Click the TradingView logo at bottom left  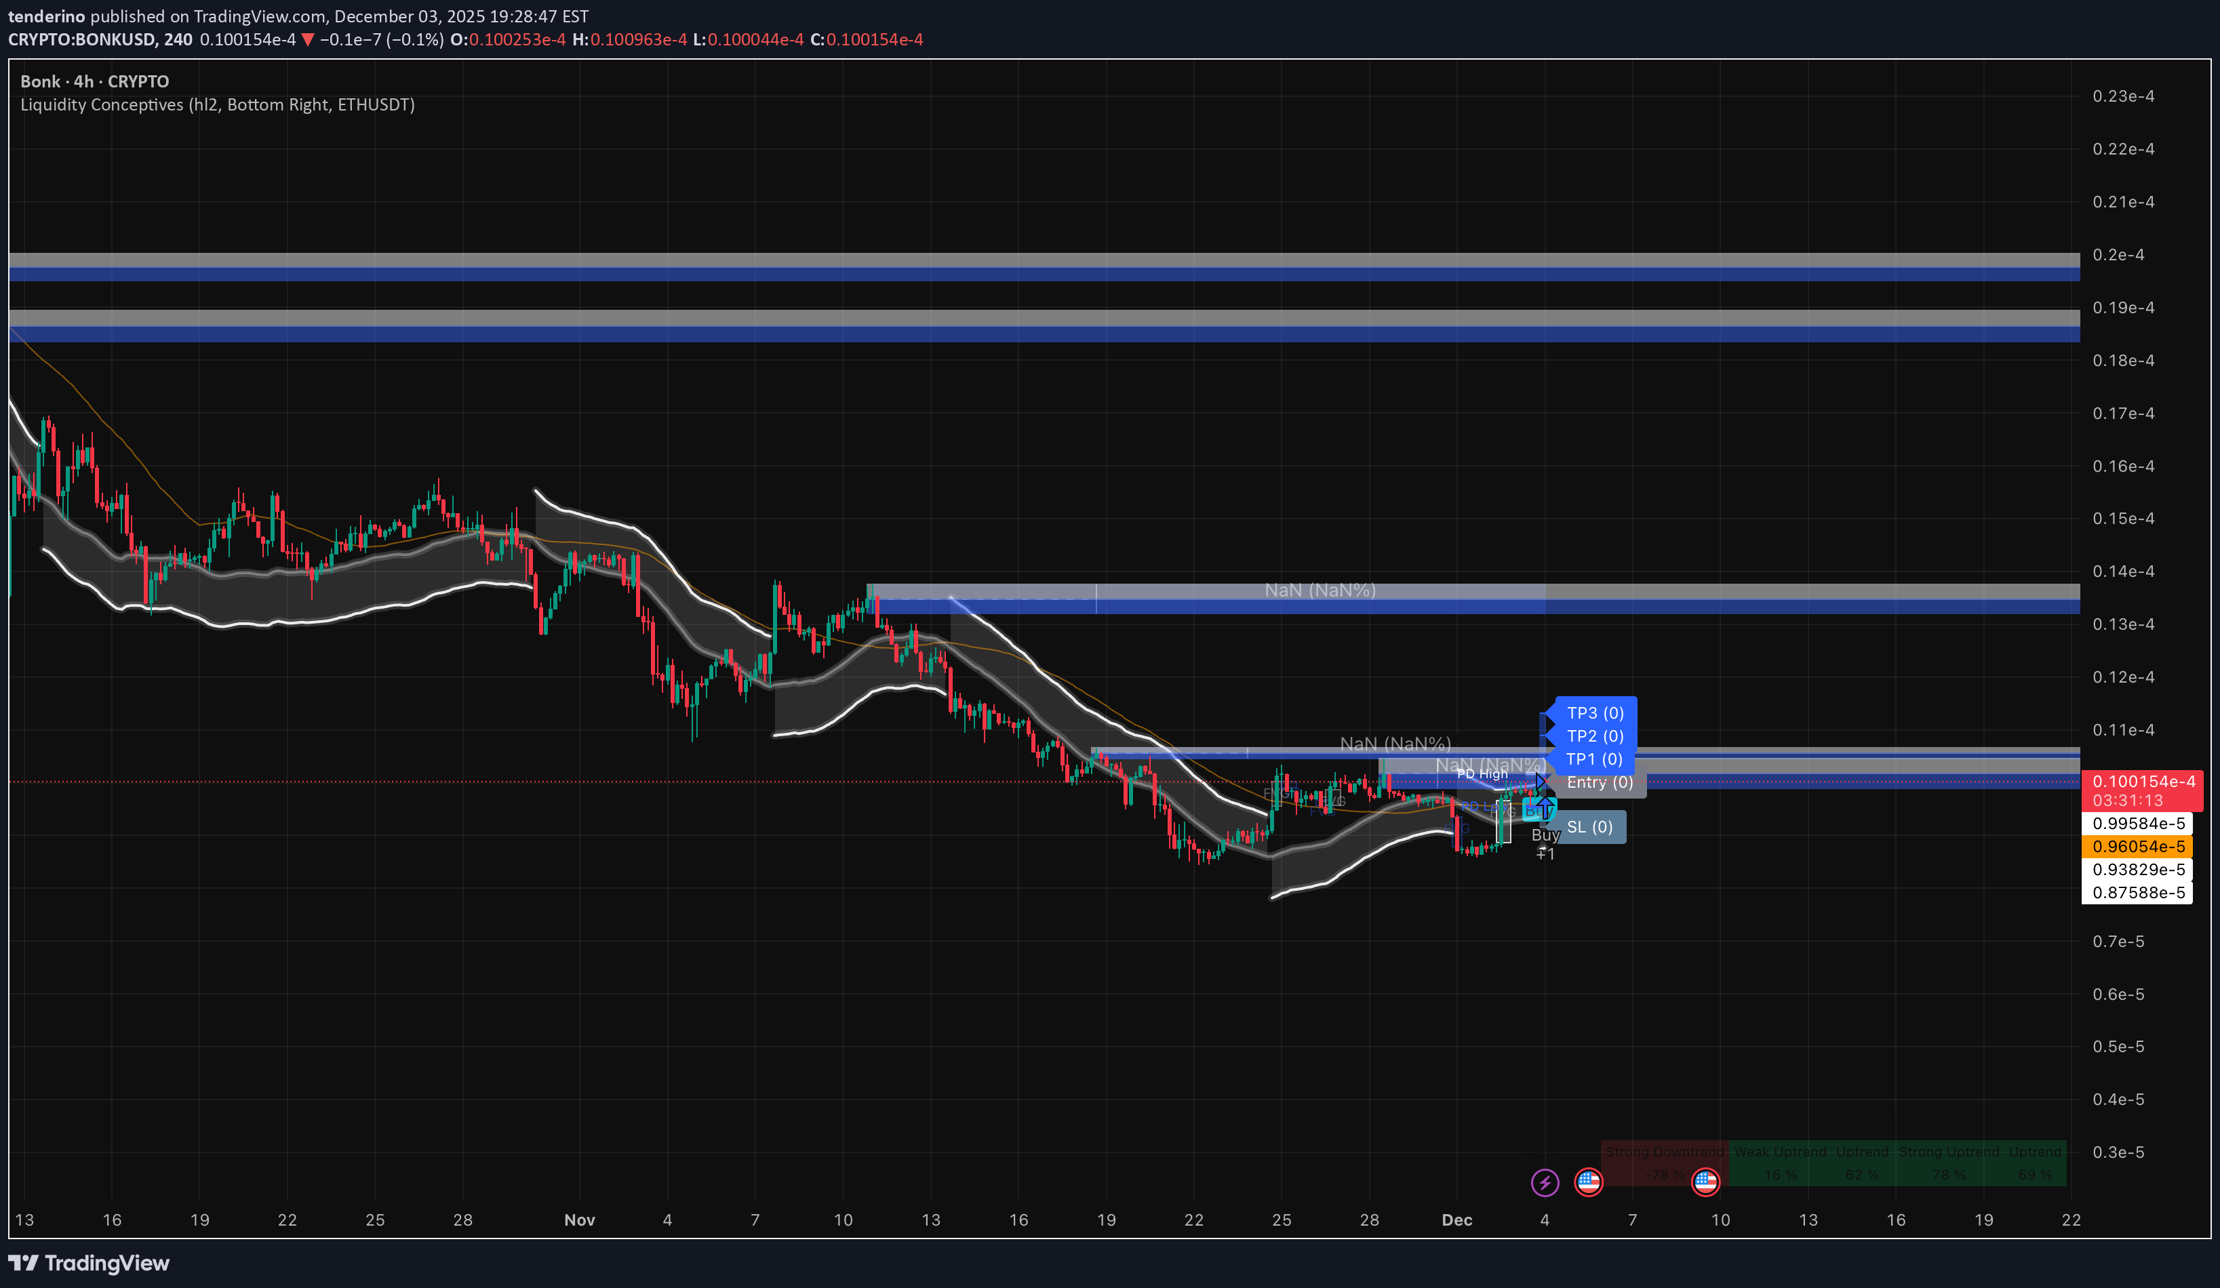pos(88,1262)
